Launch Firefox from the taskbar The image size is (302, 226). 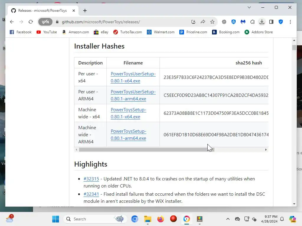pyautogui.click(x=160, y=219)
